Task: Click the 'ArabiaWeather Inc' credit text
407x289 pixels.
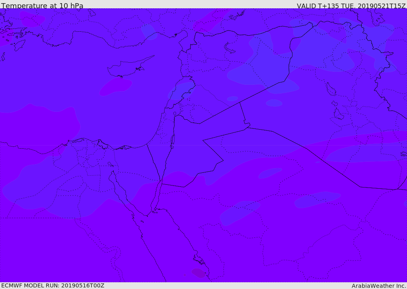Action: click(378, 286)
